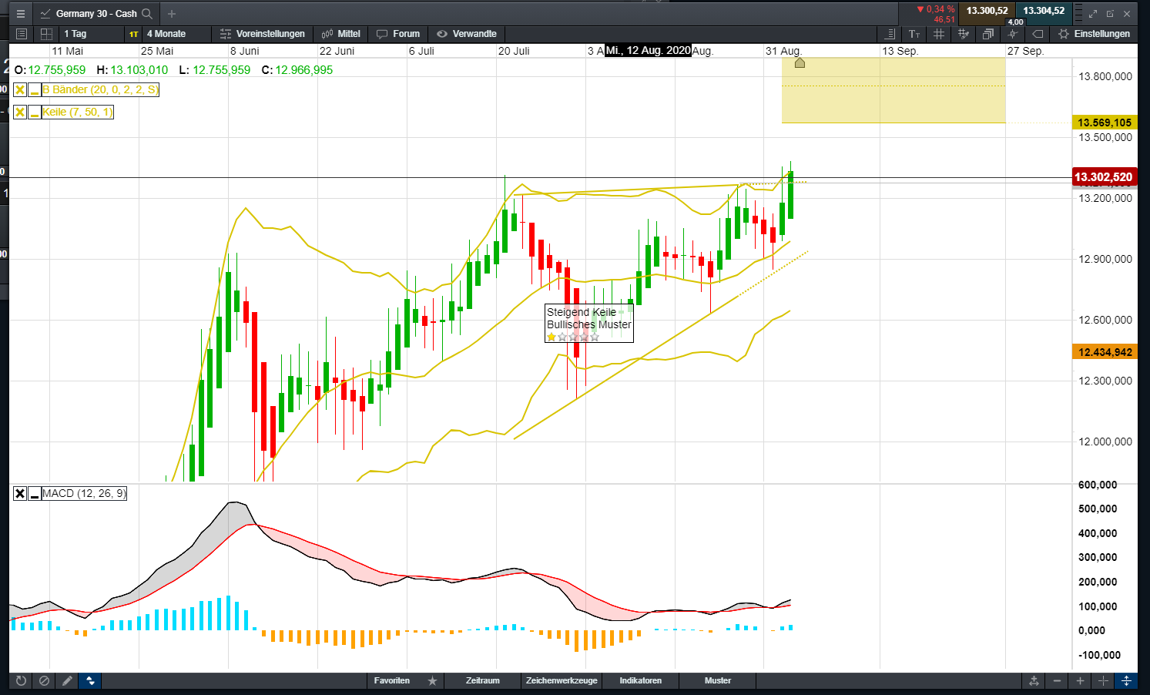Open Voreinstellungen presets menu
1150x695 pixels.
pos(263,34)
